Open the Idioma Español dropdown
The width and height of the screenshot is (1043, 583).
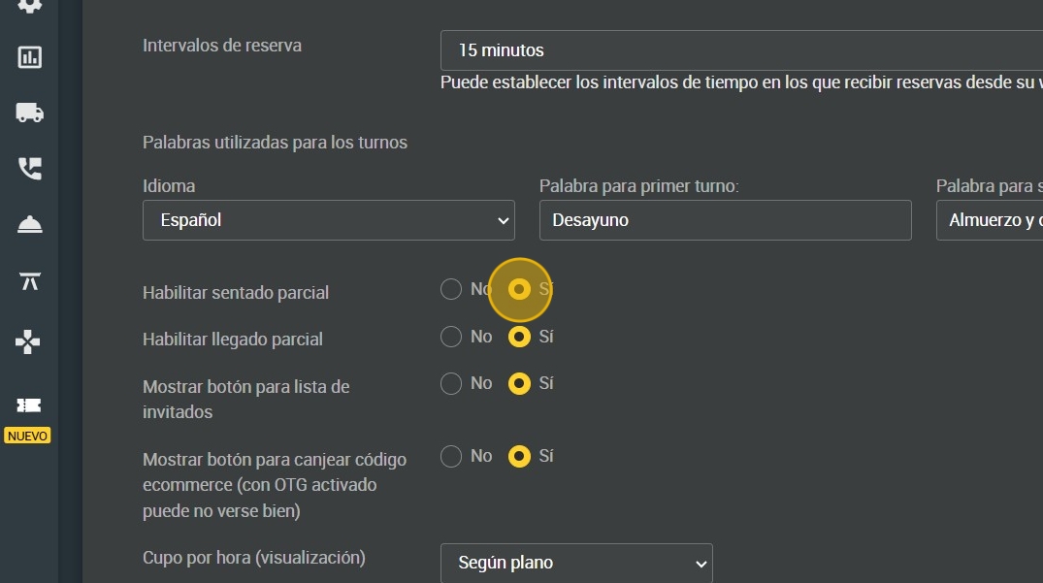[329, 220]
